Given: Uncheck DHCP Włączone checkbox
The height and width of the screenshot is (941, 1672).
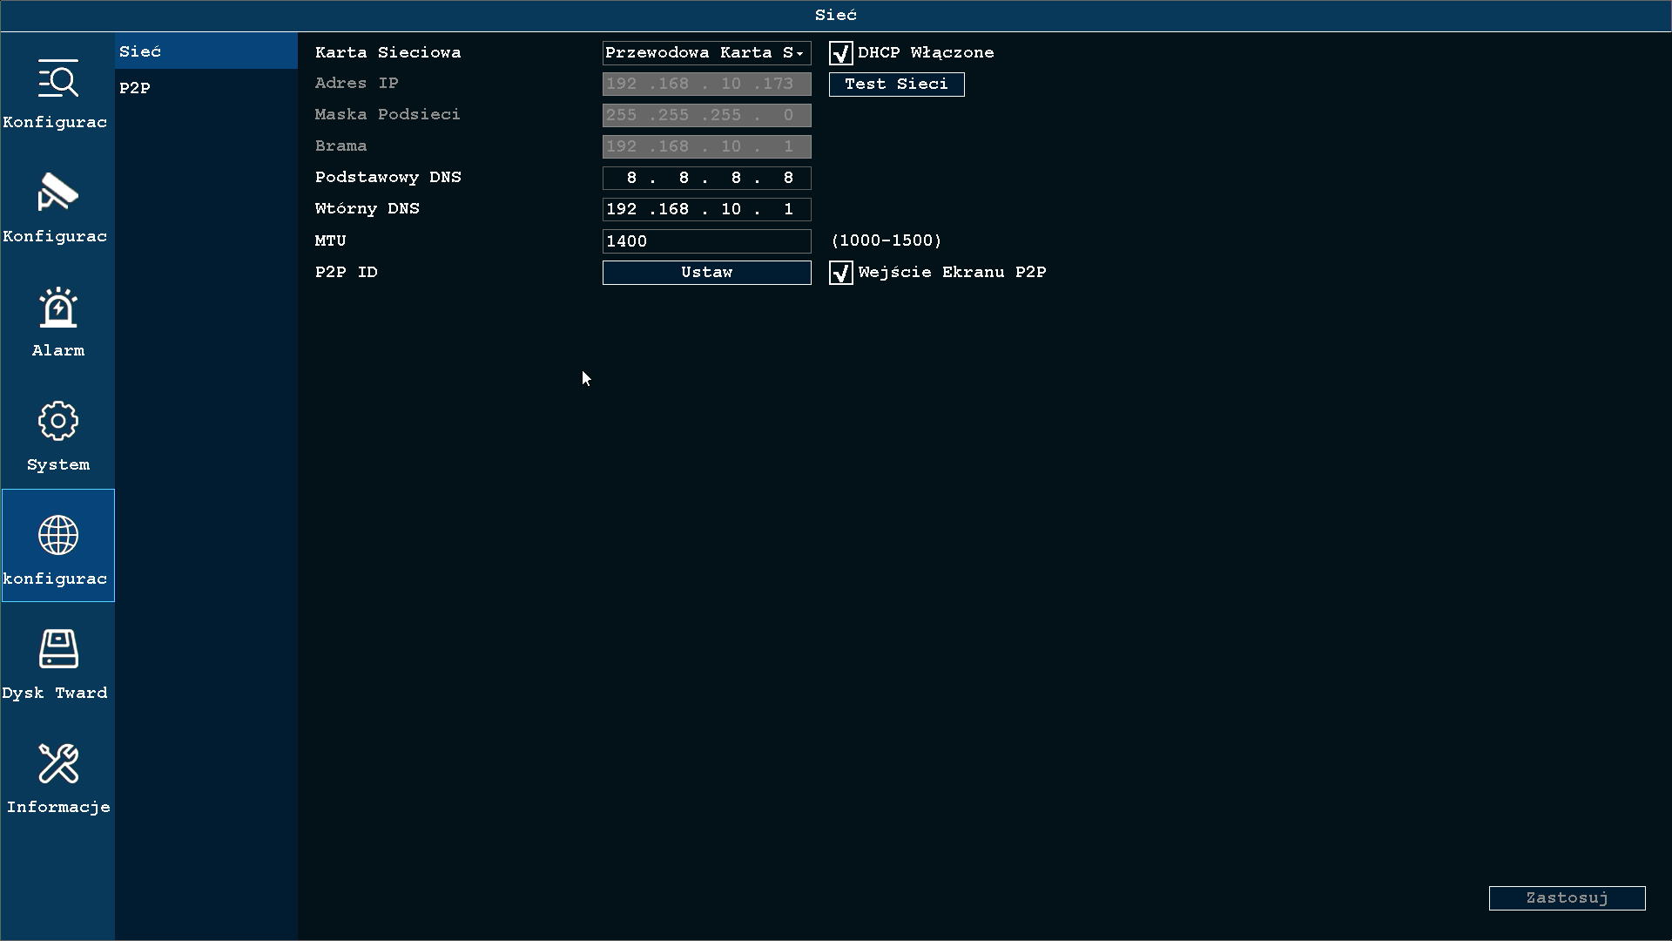Looking at the screenshot, I should click(840, 53).
